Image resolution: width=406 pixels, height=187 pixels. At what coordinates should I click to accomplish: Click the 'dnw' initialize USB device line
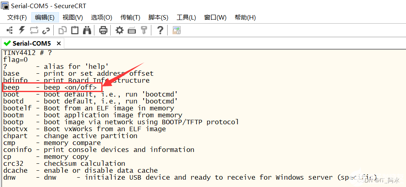(190, 177)
